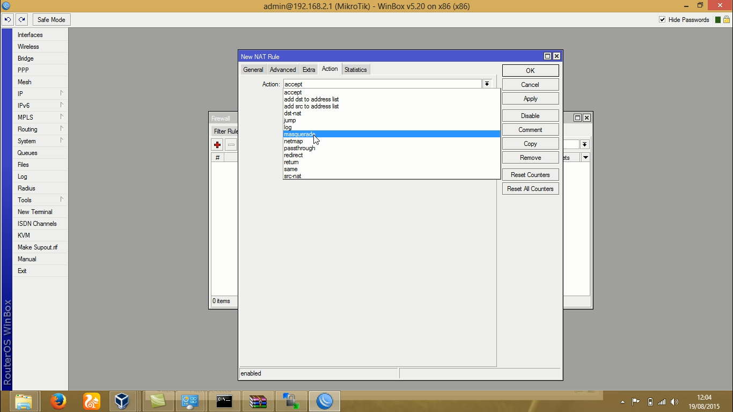Expand the Routing submenu in sidebar

pos(62,129)
